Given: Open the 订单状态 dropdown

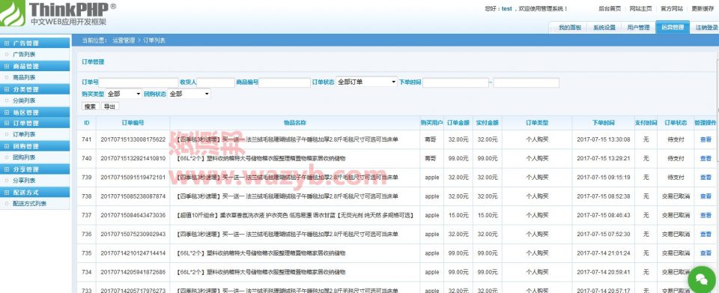Looking at the screenshot, I should [x=367, y=82].
